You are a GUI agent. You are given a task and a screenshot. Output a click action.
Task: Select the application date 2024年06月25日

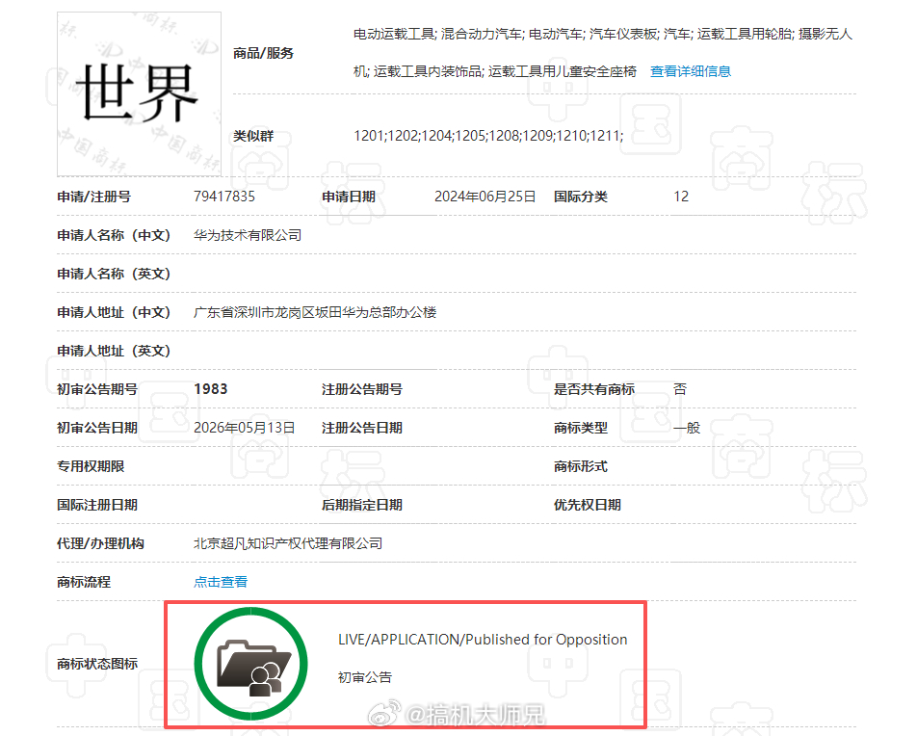[x=485, y=197]
